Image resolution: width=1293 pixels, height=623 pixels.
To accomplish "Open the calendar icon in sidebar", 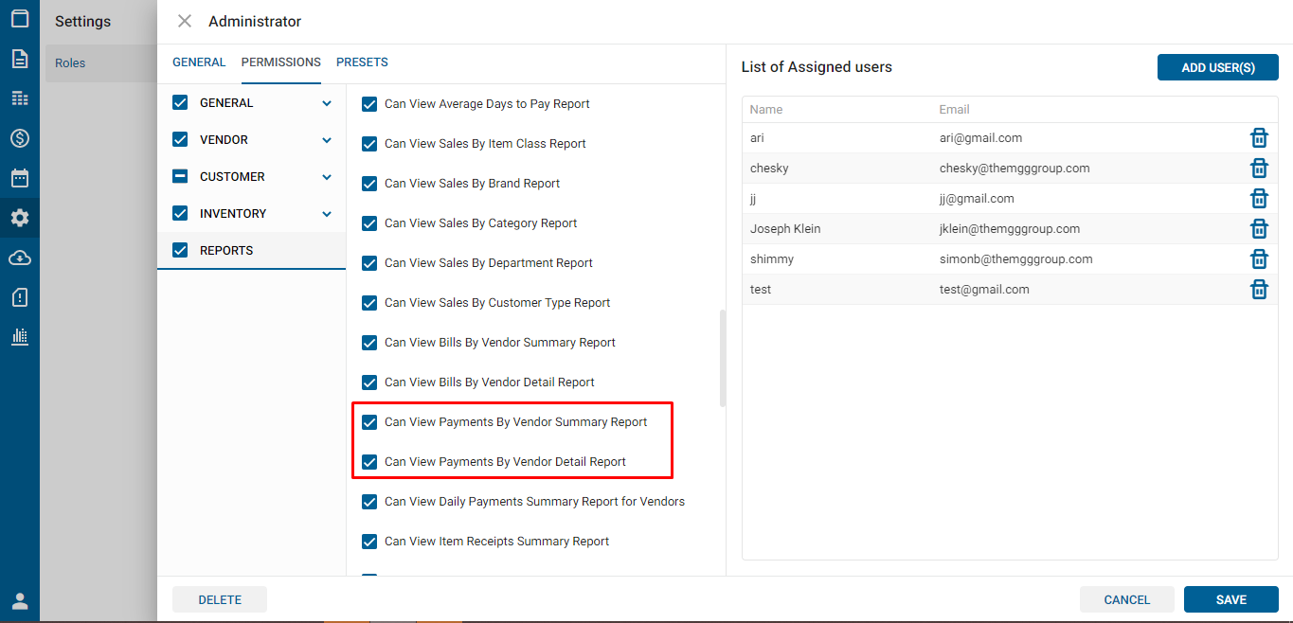I will (x=20, y=178).
